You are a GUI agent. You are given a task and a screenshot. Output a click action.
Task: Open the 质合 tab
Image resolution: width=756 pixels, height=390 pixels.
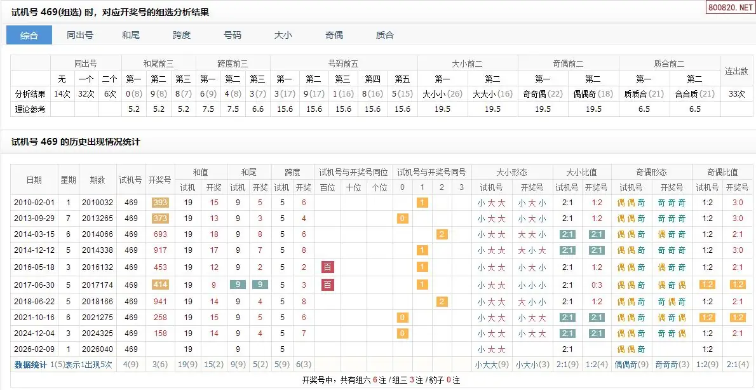(385, 35)
